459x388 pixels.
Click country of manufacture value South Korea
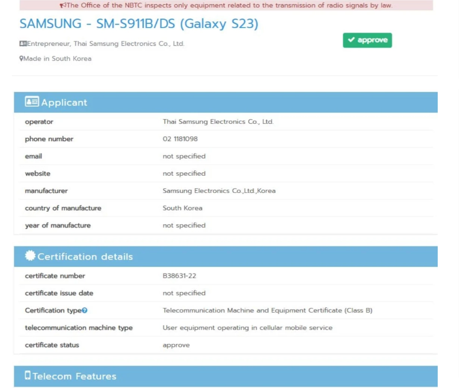pos(183,208)
